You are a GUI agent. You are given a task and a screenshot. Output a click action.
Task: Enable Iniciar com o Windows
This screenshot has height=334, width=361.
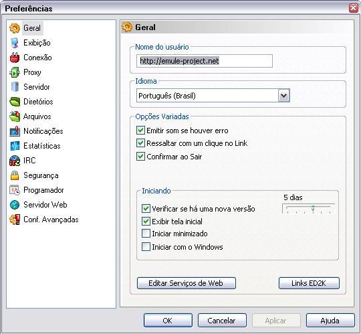[x=146, y=247]
